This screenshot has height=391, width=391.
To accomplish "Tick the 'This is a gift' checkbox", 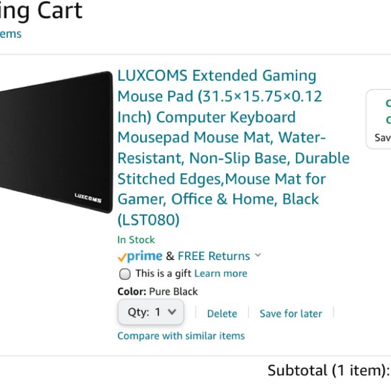I will pyautogui.click(x=124, y=274).
